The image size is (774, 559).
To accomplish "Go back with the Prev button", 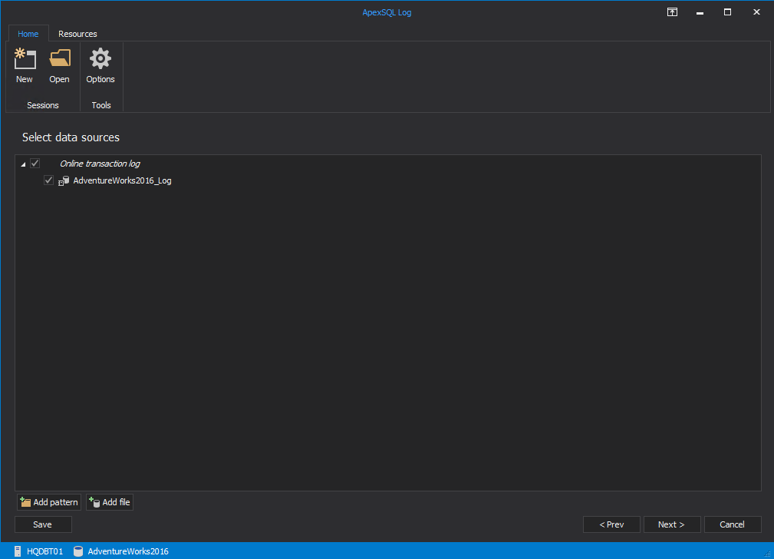I will pos(611,524).
